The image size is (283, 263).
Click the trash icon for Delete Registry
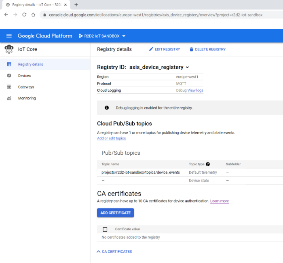pos(191,49)
